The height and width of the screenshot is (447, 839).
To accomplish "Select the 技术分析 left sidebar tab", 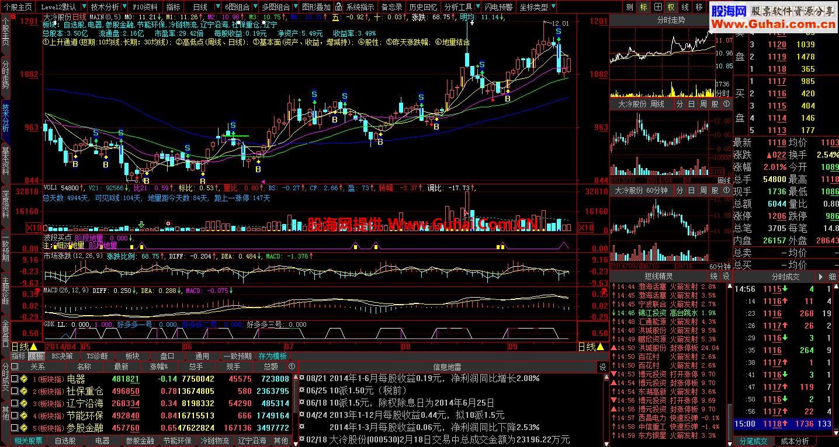I will 5,117.
